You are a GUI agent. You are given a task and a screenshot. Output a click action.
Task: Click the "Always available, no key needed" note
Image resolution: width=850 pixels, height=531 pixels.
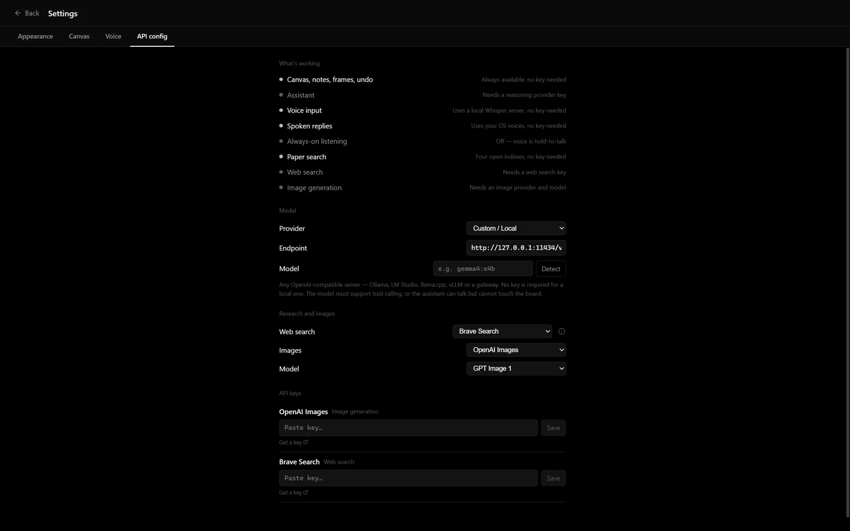click(524, 80)
